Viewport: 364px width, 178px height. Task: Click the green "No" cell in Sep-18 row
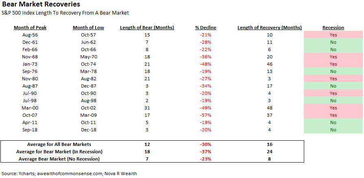click(333, 130)
